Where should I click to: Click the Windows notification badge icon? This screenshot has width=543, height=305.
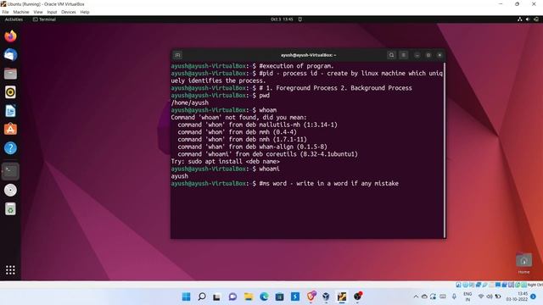pyautogui.click(x=534, y=297)
